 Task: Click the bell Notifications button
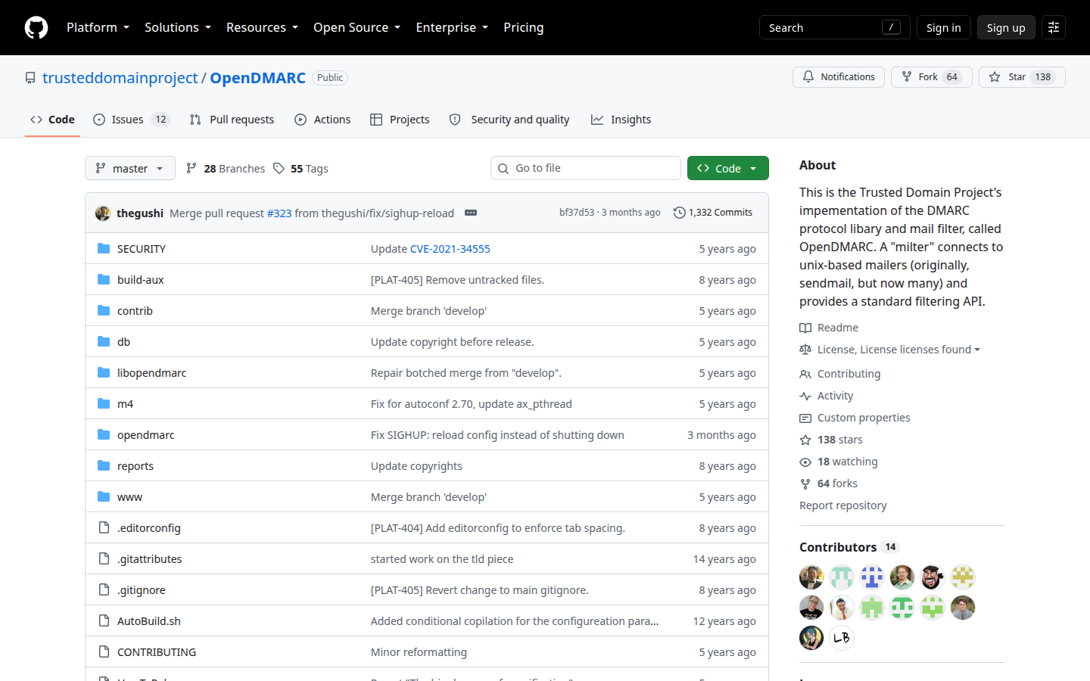839,77
